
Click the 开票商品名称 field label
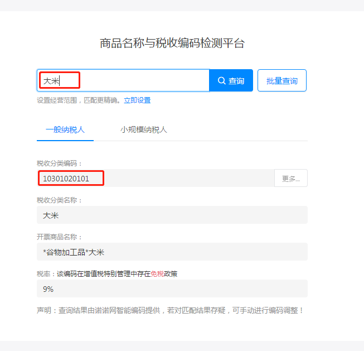click(60, 237)
